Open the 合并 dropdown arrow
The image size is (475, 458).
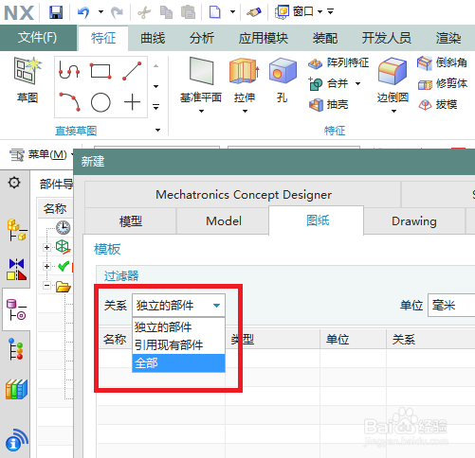pyautogui.click(x=357, y=83)
